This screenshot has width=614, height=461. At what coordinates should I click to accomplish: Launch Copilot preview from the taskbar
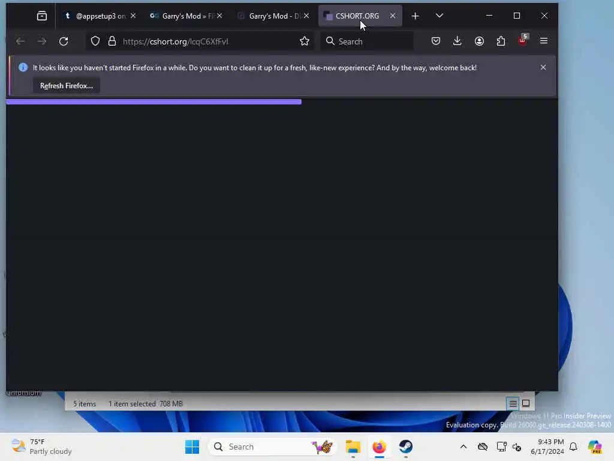(x=595, y=447)
